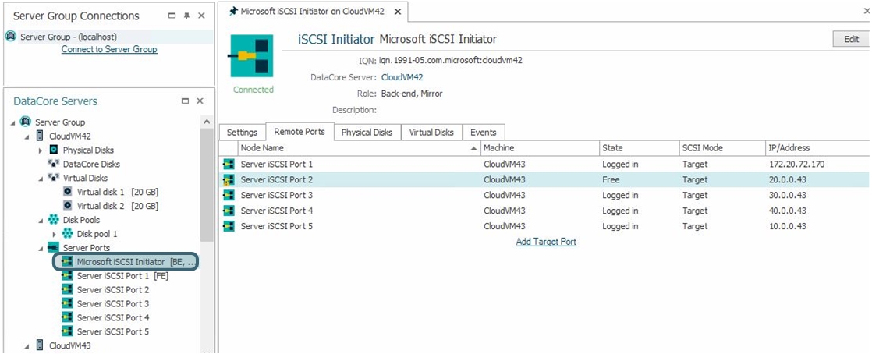The width and height of the screenshot is (872, 354).
Task: Click the Connect to Server Group link
Action: tap(109, 50)
